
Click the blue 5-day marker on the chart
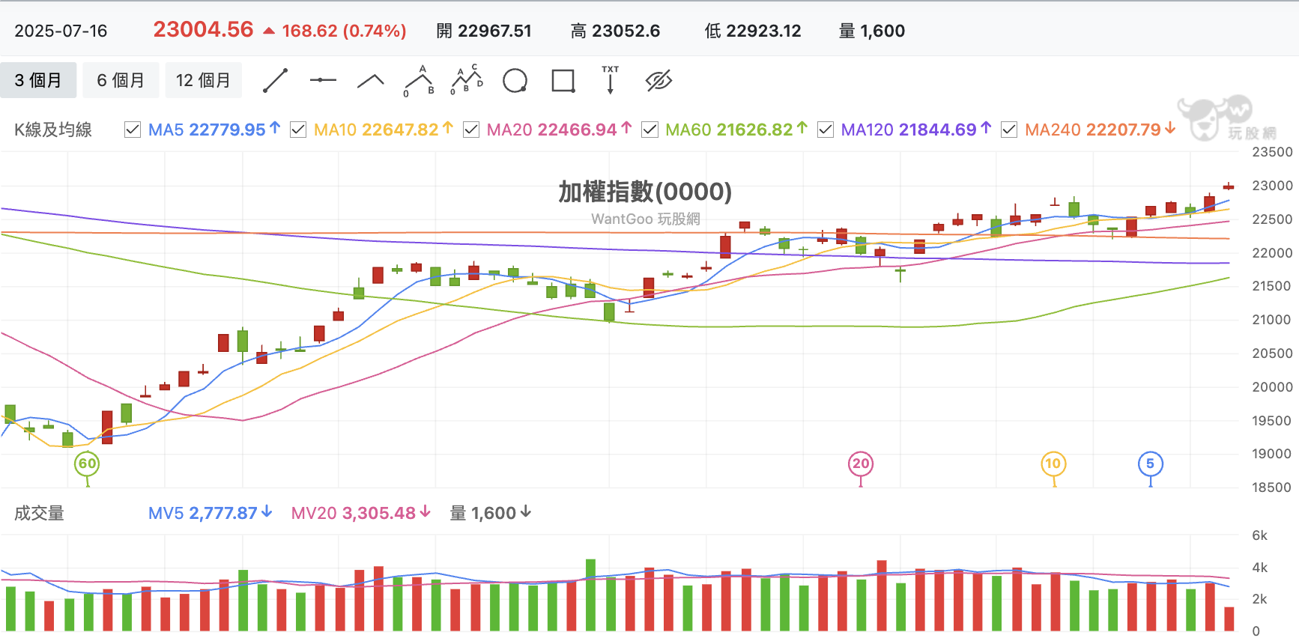(x=1150, y=464)
